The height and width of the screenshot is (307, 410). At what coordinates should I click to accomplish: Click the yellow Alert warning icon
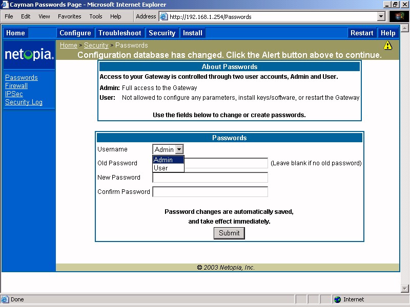tap(387, 46)
